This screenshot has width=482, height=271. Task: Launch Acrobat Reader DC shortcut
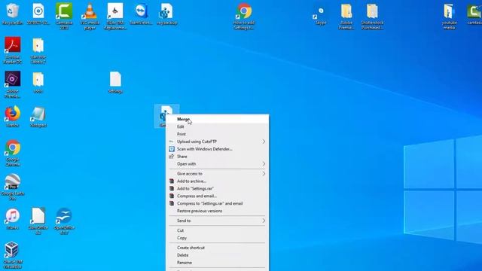click(13, 50)
